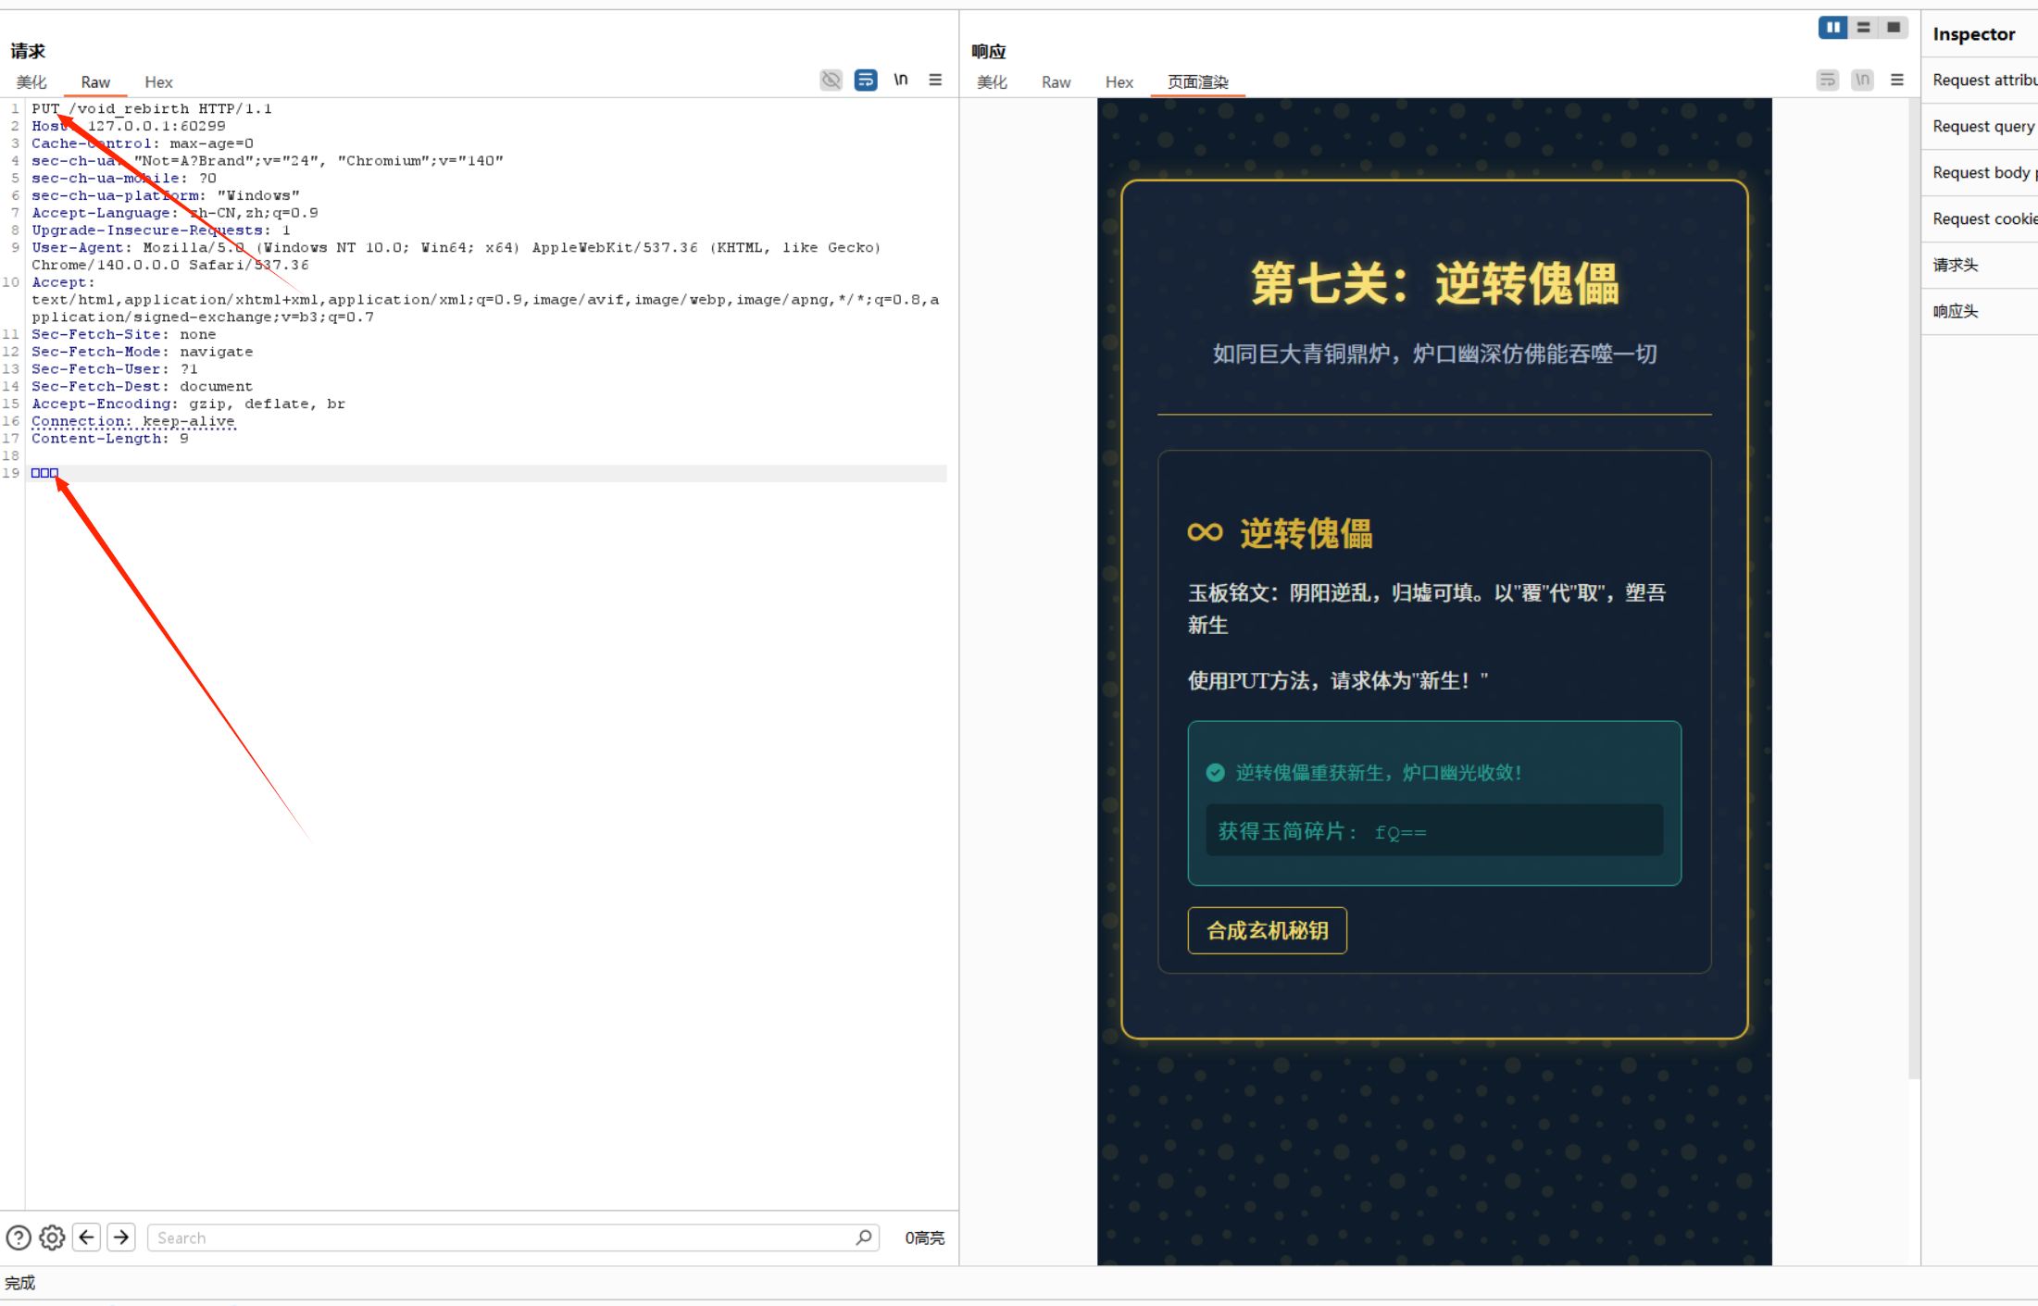Expand the Request cookies section
Viewport: 2038px width, 1306px height.
coord(1982,218)
